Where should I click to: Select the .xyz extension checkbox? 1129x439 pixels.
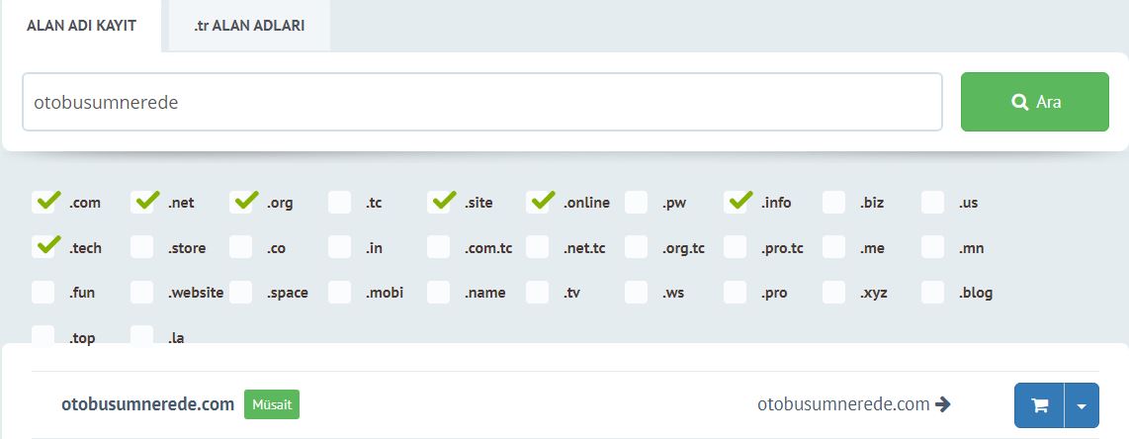pyautogui.click(x=833, y=293)
